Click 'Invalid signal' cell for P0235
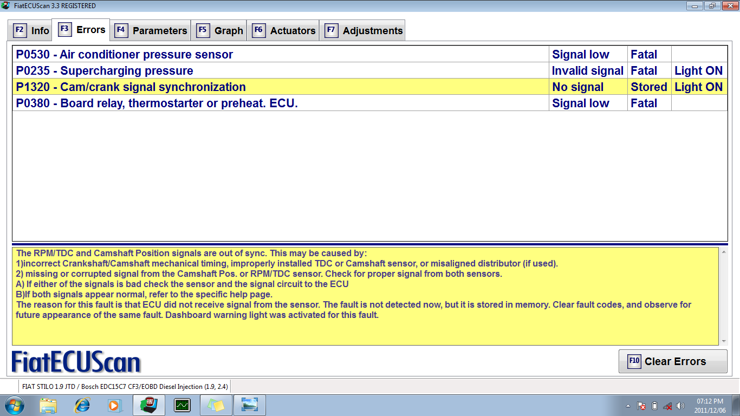Image resolution: width=740 pixels, height=416 pixels. [588, 70]
